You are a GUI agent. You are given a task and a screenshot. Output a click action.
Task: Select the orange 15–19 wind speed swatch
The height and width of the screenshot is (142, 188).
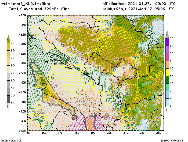[167, 65]
